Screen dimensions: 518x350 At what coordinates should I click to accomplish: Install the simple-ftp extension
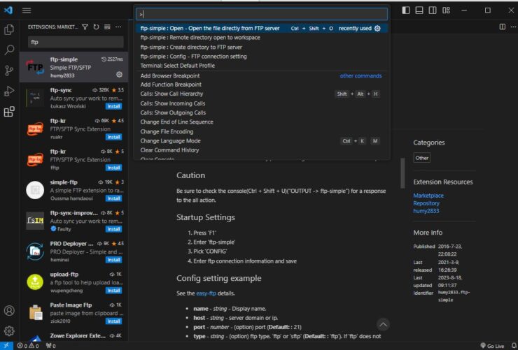click(113, 198)
